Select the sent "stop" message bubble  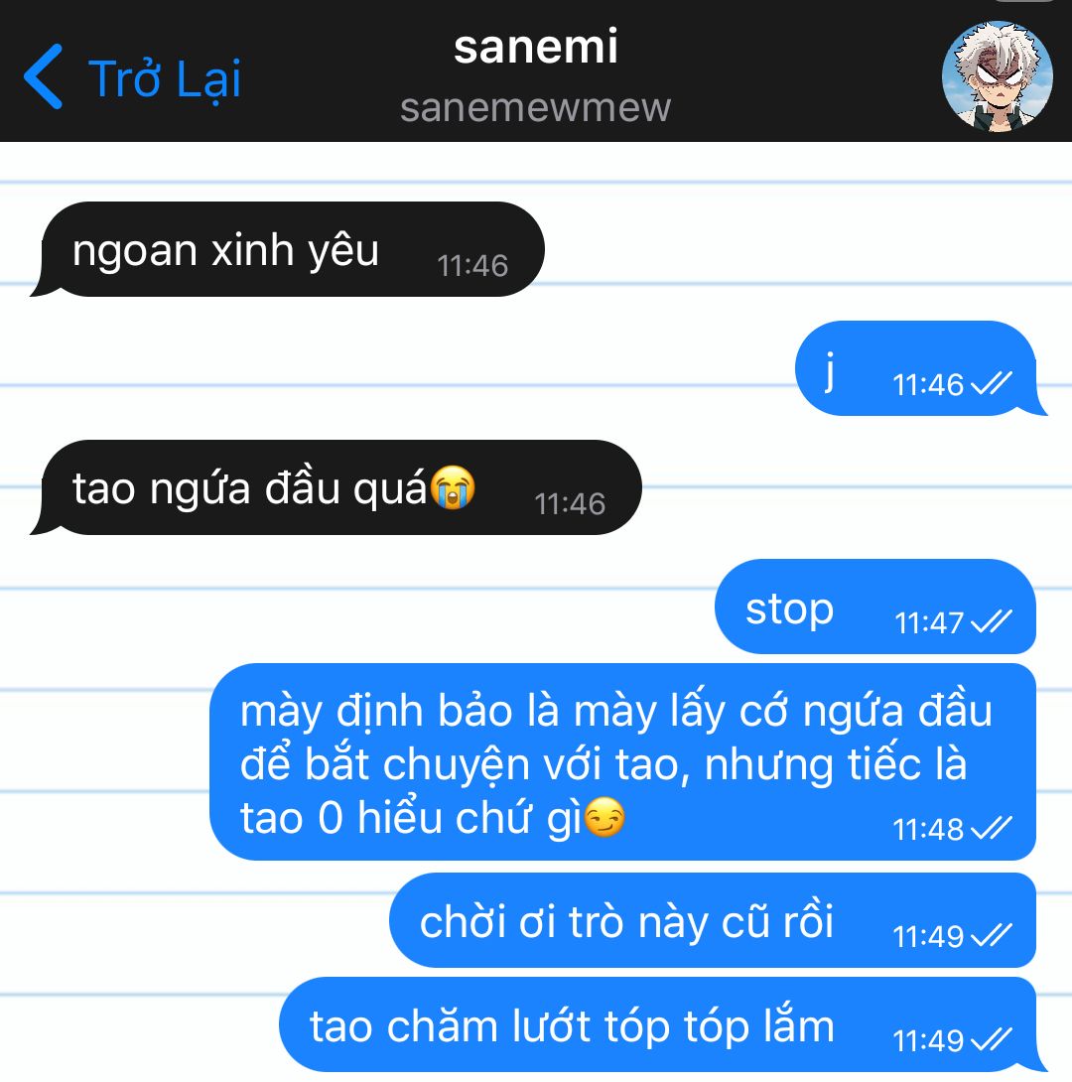point(875,606)
